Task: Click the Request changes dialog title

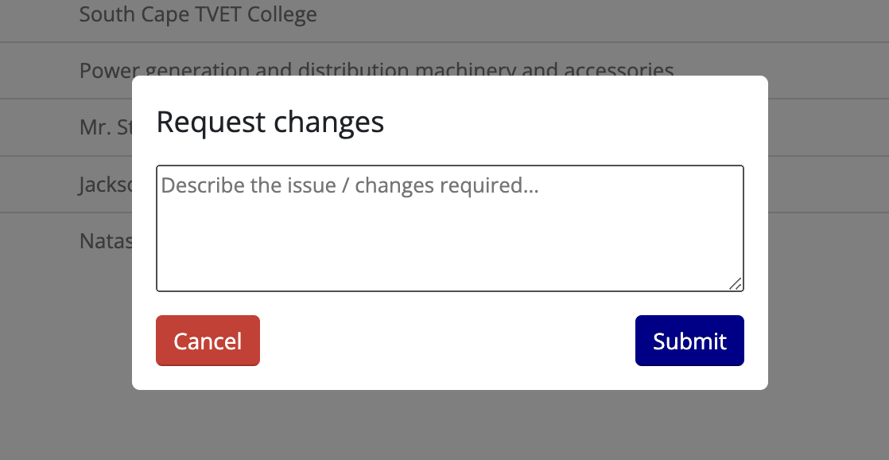Action: coord(270,123)
